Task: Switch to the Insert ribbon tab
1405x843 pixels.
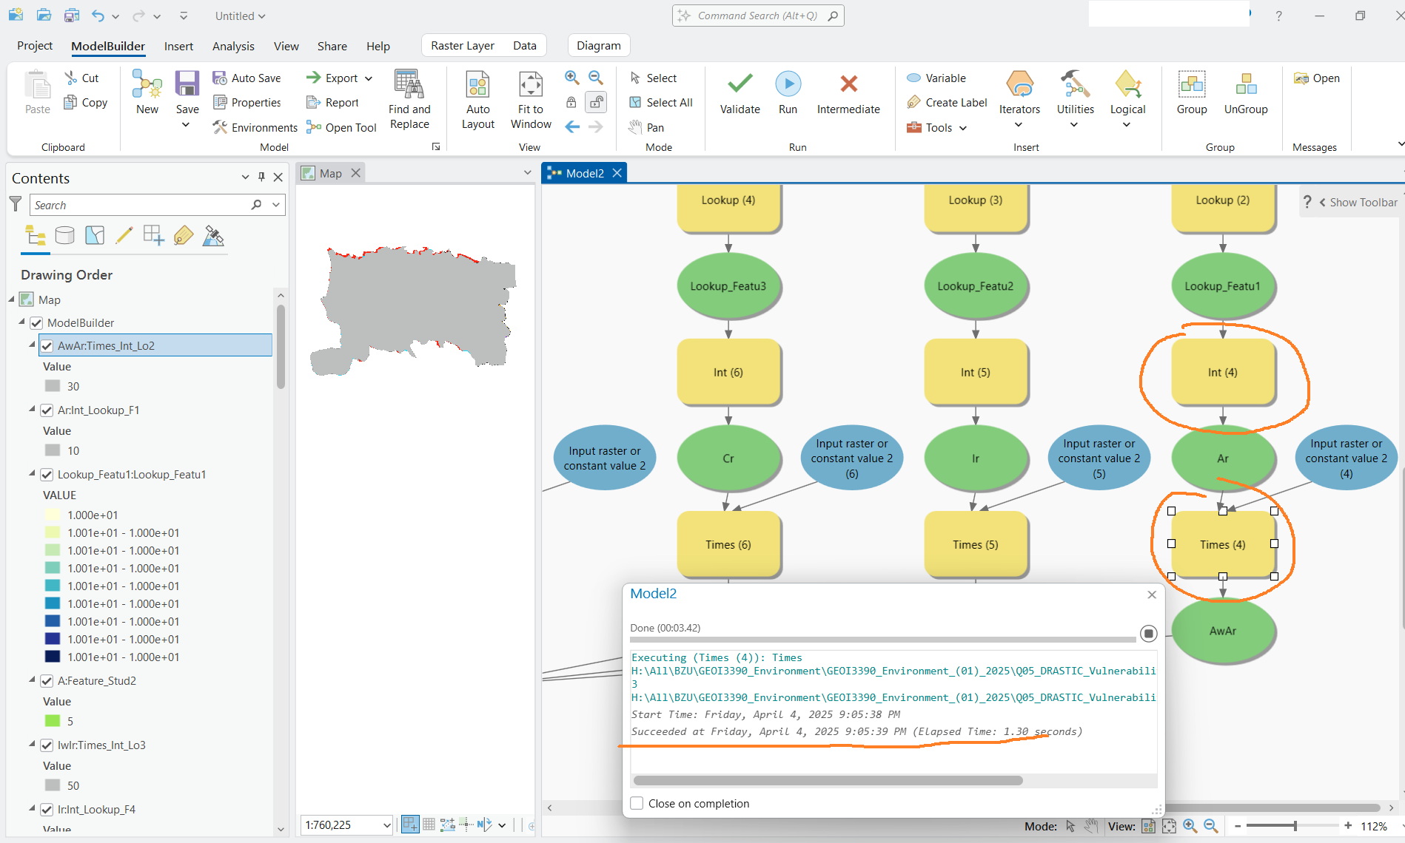Action: (x=178, y=46)
